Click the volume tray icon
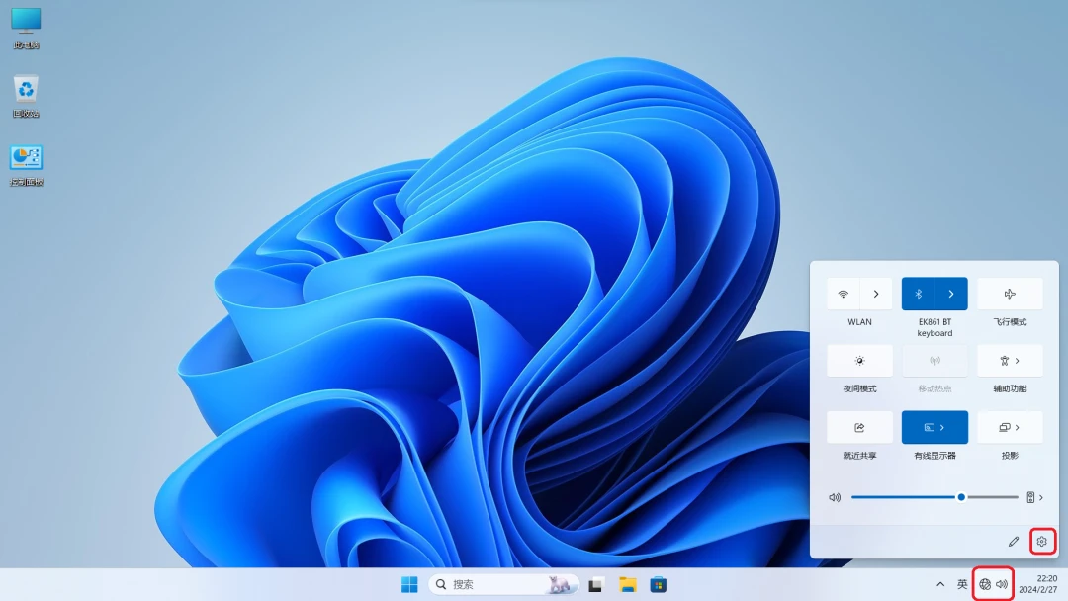The image size is (1068, 601). [1002, 584]
